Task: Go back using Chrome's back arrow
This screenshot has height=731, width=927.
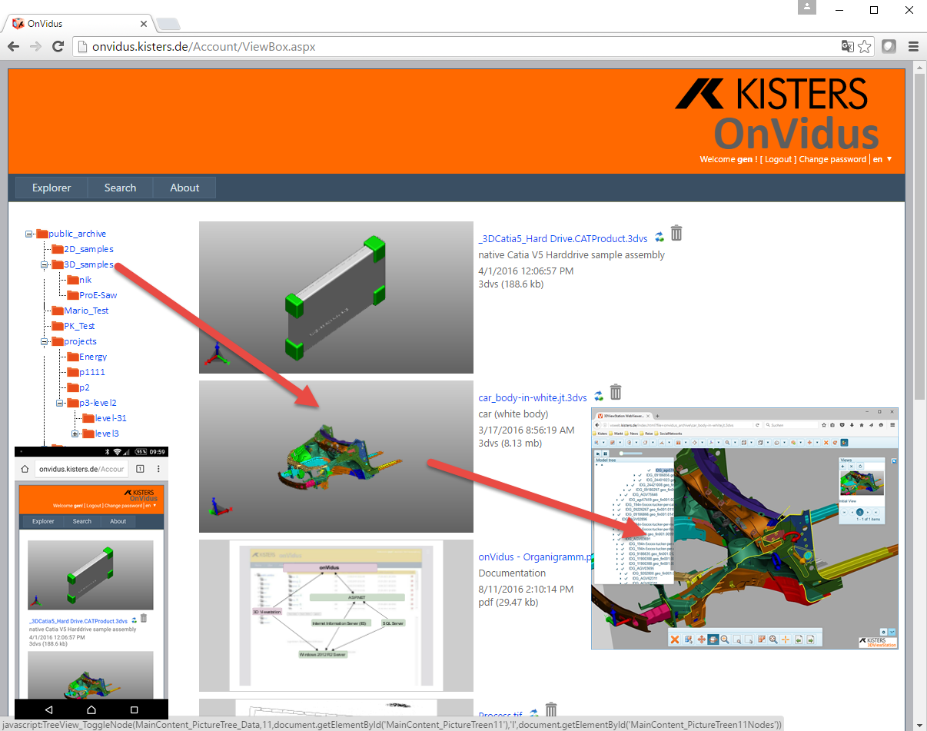Action: point(13,47)
